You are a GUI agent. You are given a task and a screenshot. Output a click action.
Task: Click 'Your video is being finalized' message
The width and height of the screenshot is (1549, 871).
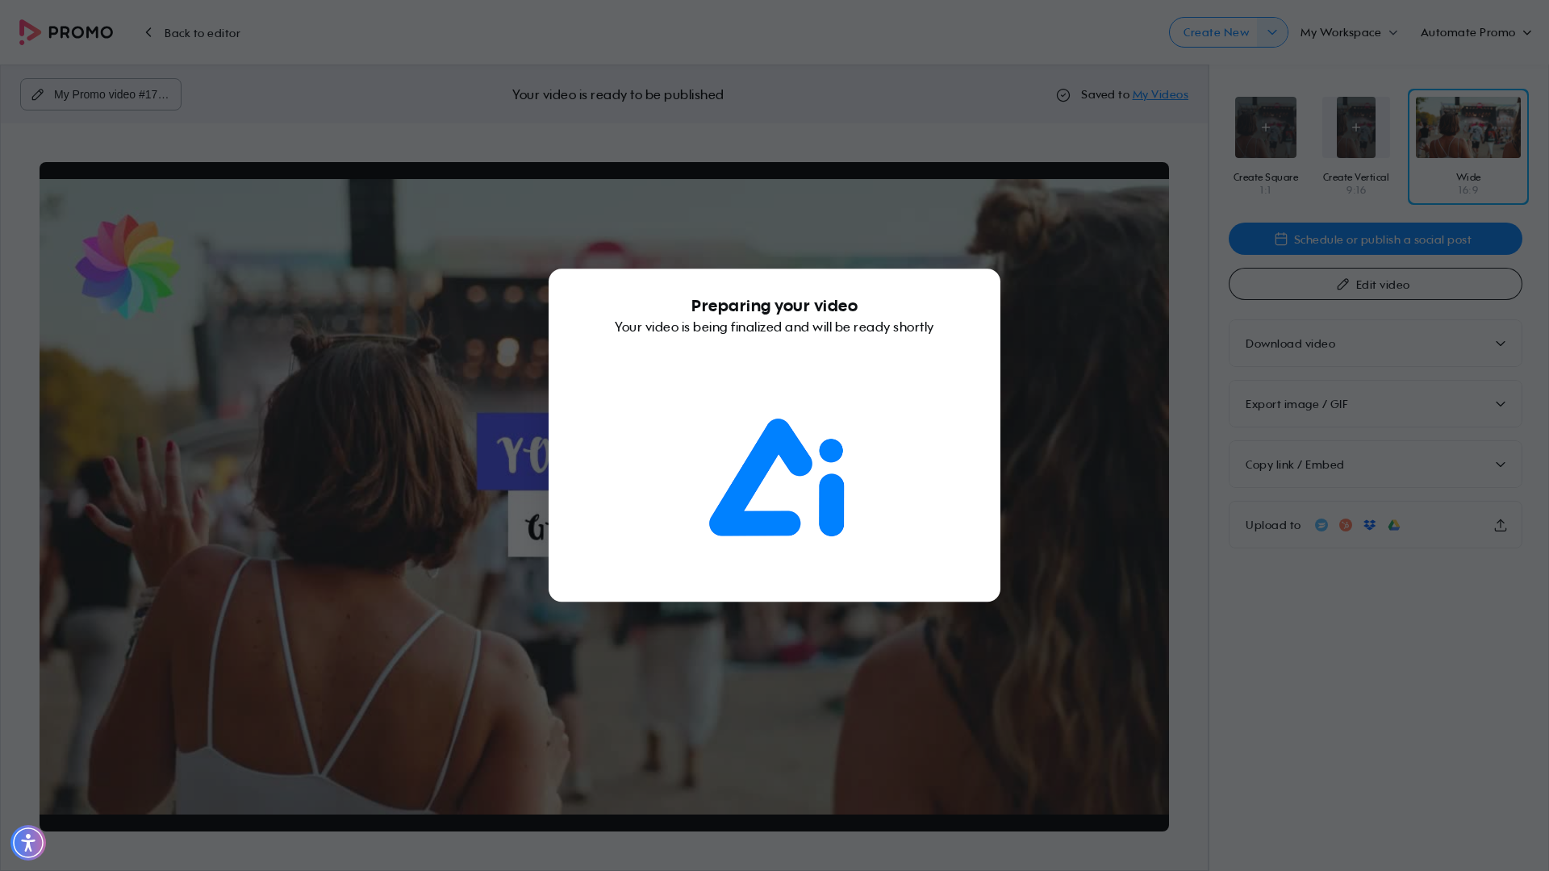774,327
